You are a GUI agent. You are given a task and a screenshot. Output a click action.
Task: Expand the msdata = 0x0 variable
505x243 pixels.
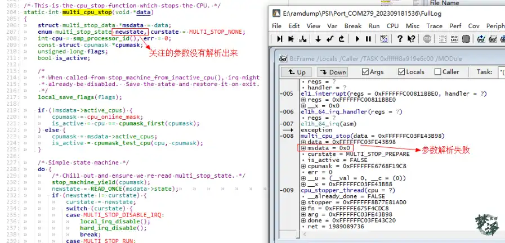point(303,148)
